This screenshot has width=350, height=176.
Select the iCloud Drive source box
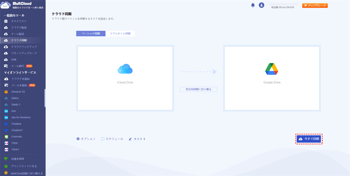[125, 78]
